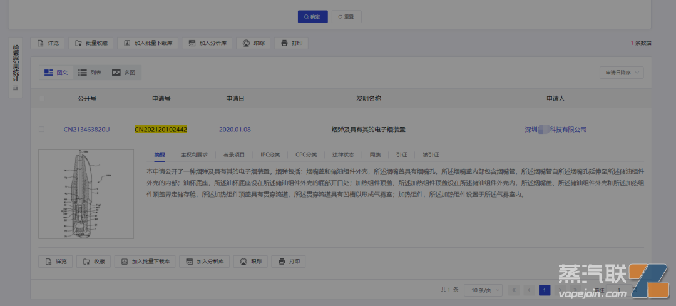Open publication number CN213463820U link
Image resolution: width=676 pixels, height=306 pixels.
(x=86, y=130)
